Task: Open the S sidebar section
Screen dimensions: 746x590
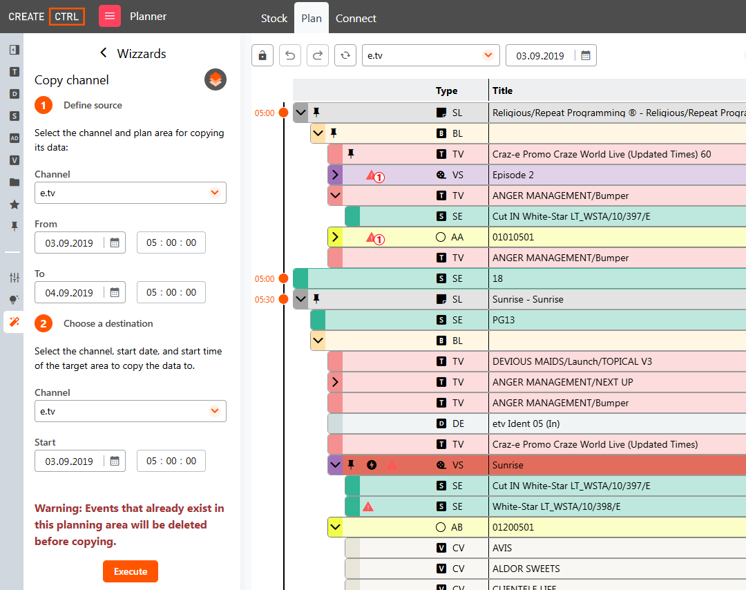Action: click(x=15, y=116)
